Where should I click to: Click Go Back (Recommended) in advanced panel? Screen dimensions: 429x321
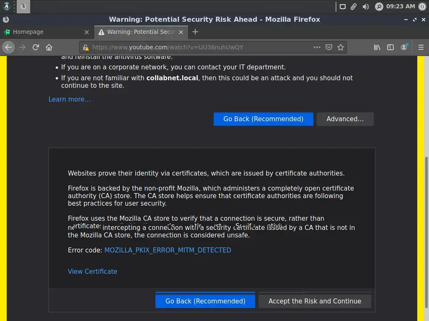coord(205,301)
